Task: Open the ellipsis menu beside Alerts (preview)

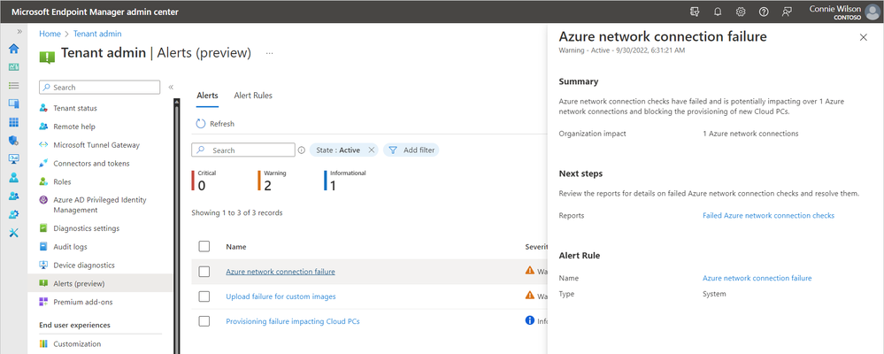Action: [270, 53]
